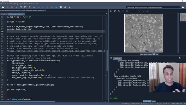
Task: Open the Run menu
Action: (x=12, y=4)
